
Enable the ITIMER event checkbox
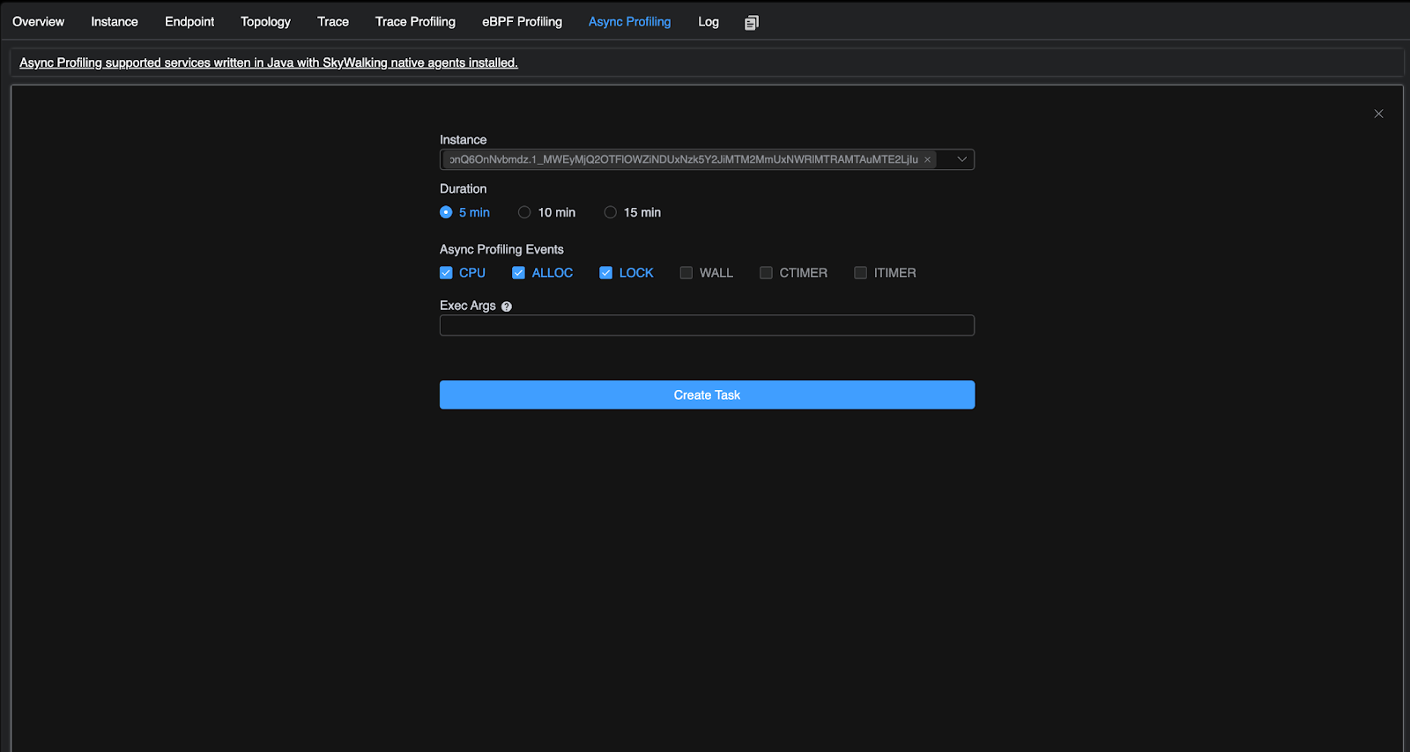click(860, 273)
